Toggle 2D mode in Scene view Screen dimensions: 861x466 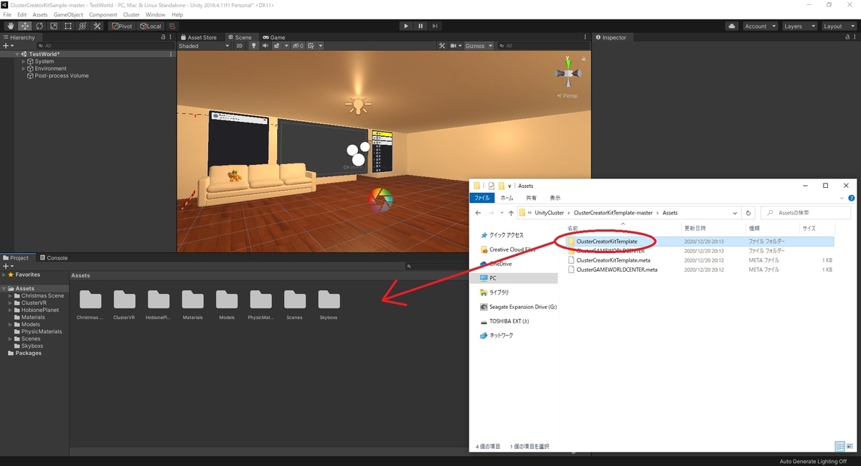tap(240, 46)
